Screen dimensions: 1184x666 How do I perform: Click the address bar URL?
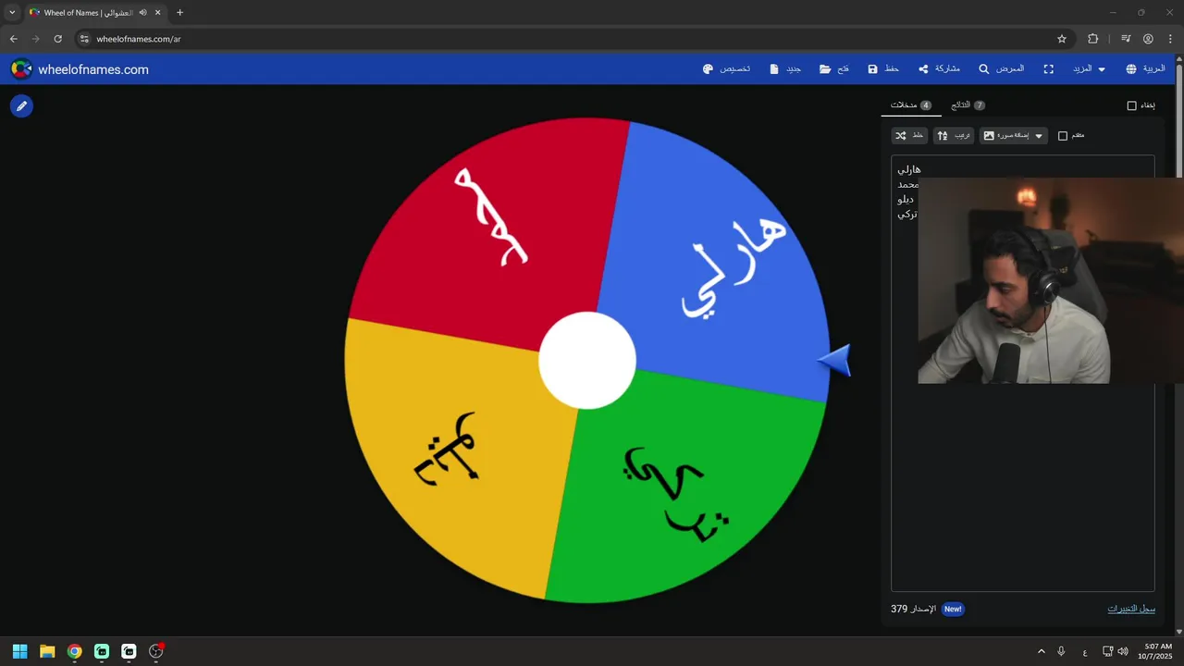(x=139, y=39)
